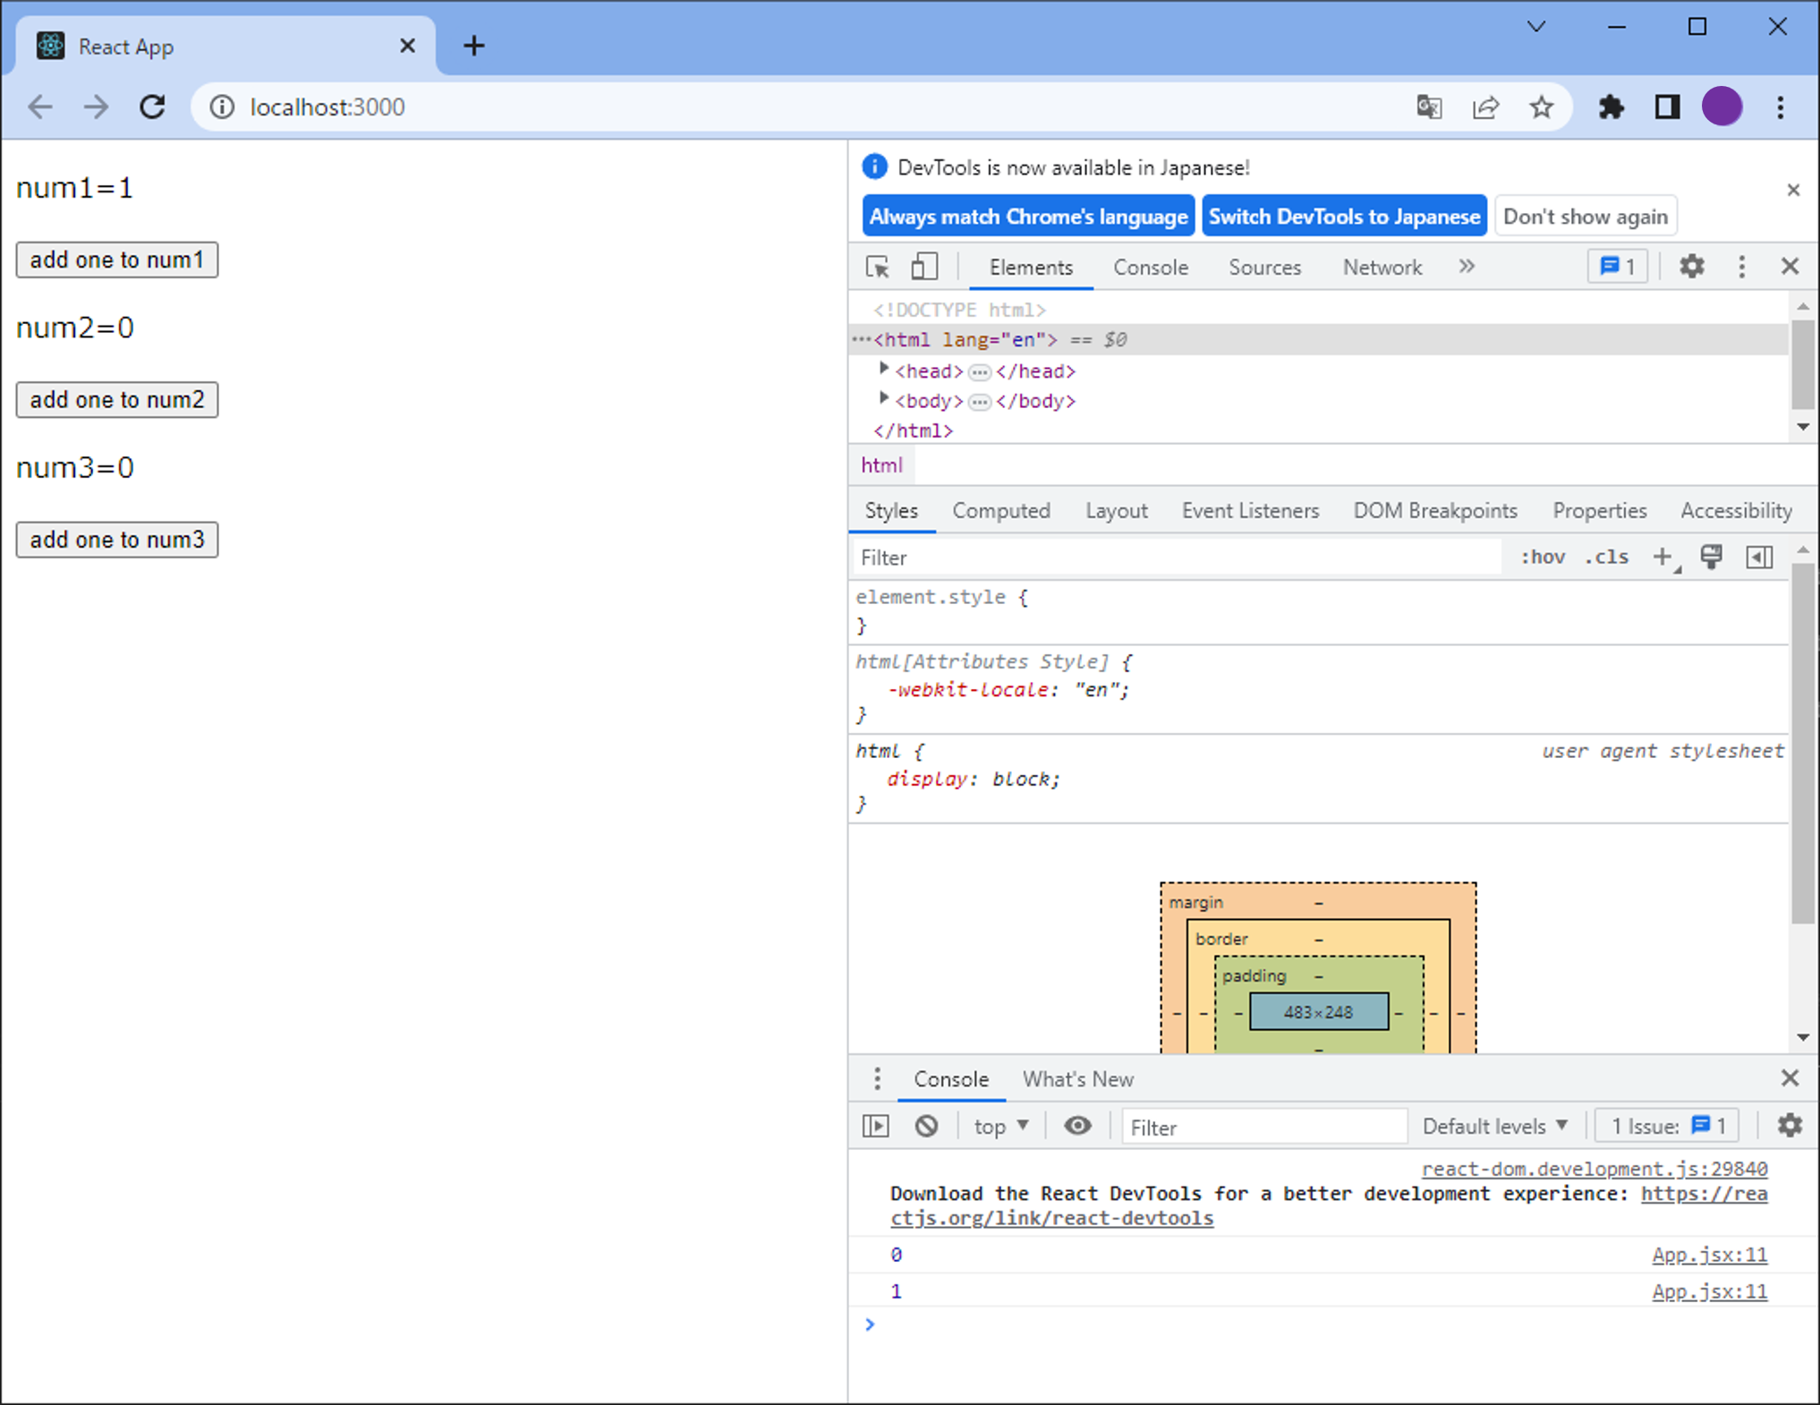Open drawer three-dot menu
Viewport: 1820px width, 1405px height.
coord(877,1079)
